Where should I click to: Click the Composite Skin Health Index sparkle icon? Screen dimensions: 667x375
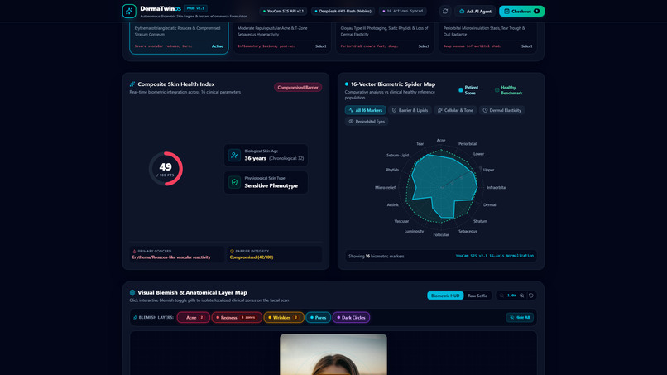pyautogui.click(x=132, y=84)
